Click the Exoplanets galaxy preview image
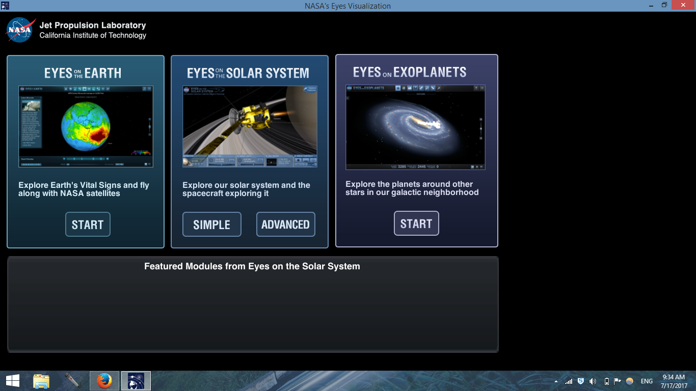 (416, 127)
